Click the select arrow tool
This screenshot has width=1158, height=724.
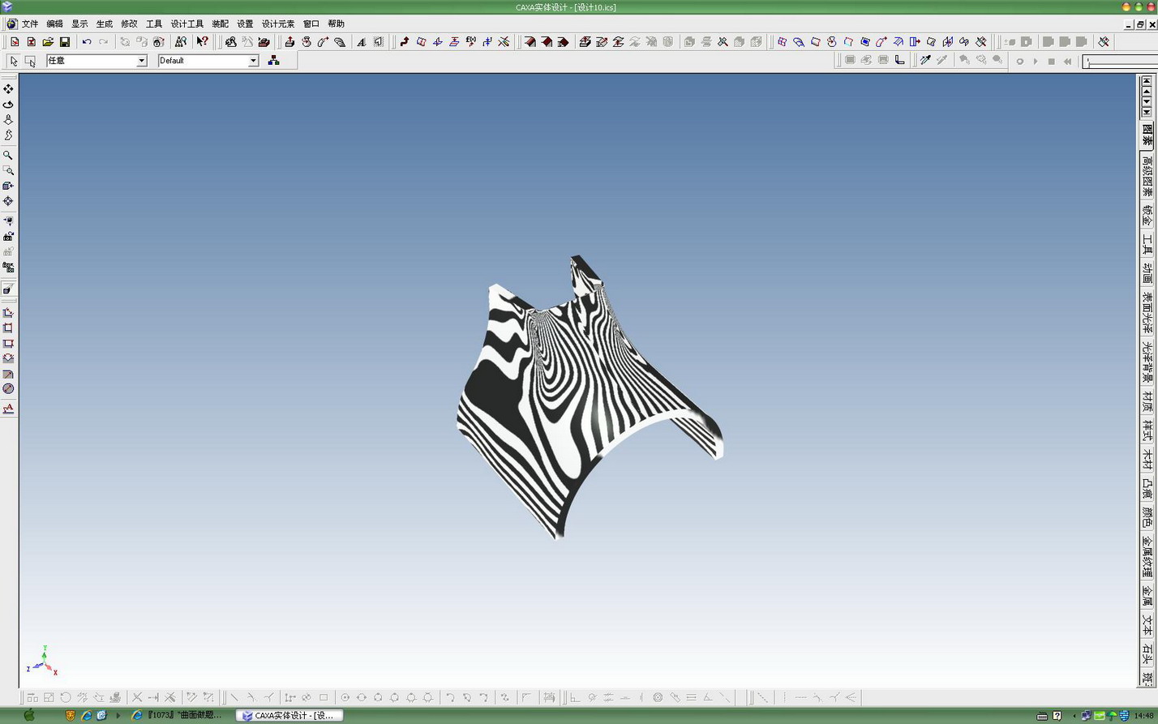point(14,61)
